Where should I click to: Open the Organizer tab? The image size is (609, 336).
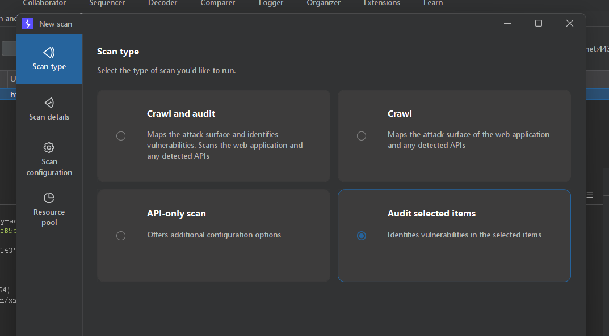pyautogui.click(x=324, y=3)
